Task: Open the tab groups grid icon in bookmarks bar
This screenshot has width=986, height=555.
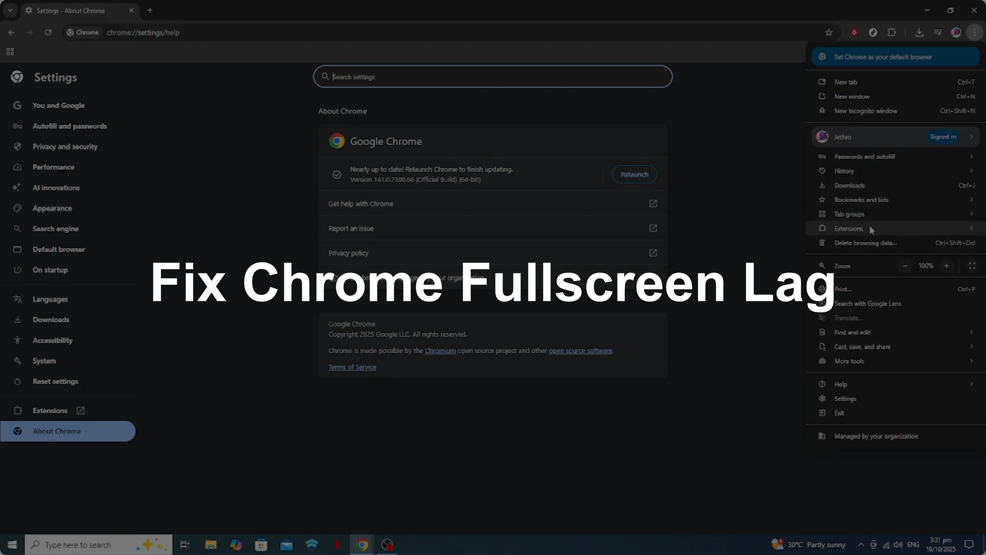Action: point(10,51)
